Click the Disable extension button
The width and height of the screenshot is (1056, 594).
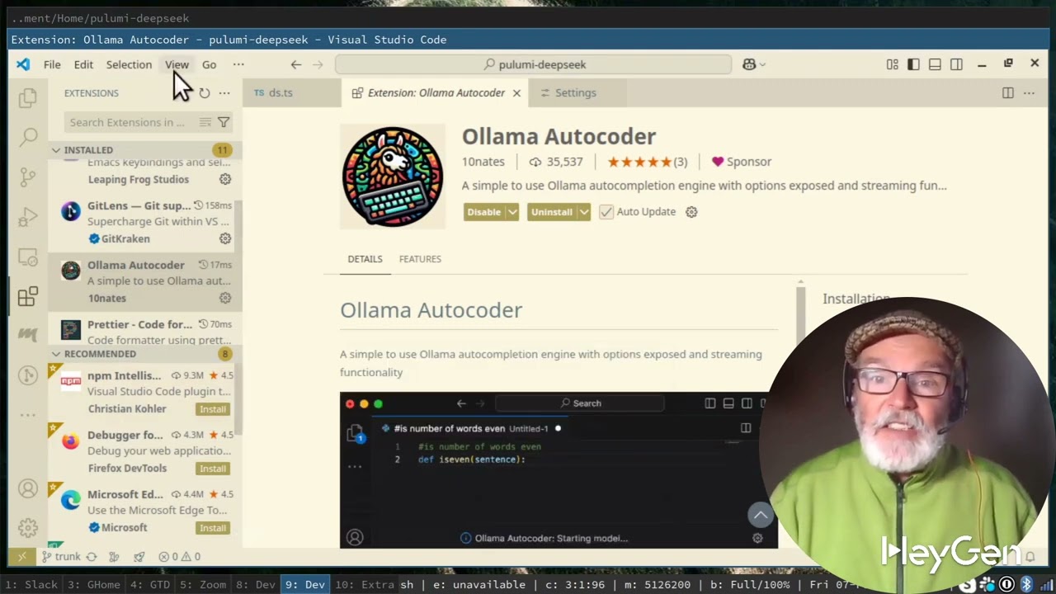484,212
